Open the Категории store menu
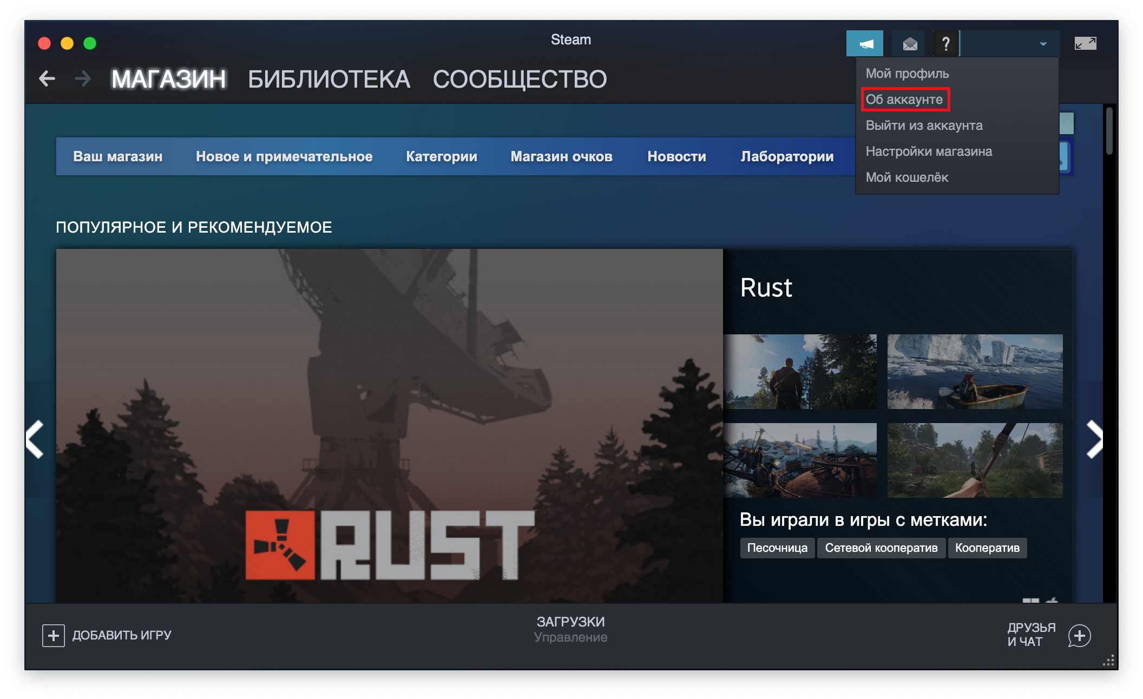Viewport: 1143px width, 699px height. coord(442,156)
